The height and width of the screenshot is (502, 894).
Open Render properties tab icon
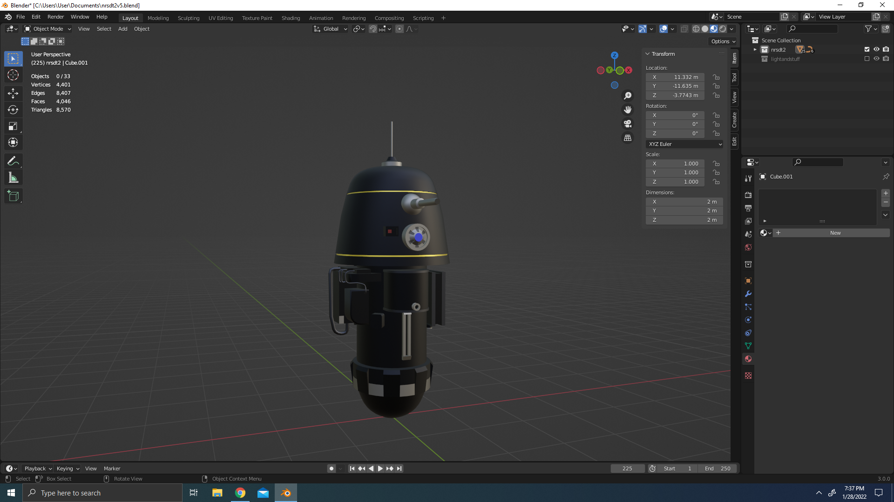pos(748,195)
